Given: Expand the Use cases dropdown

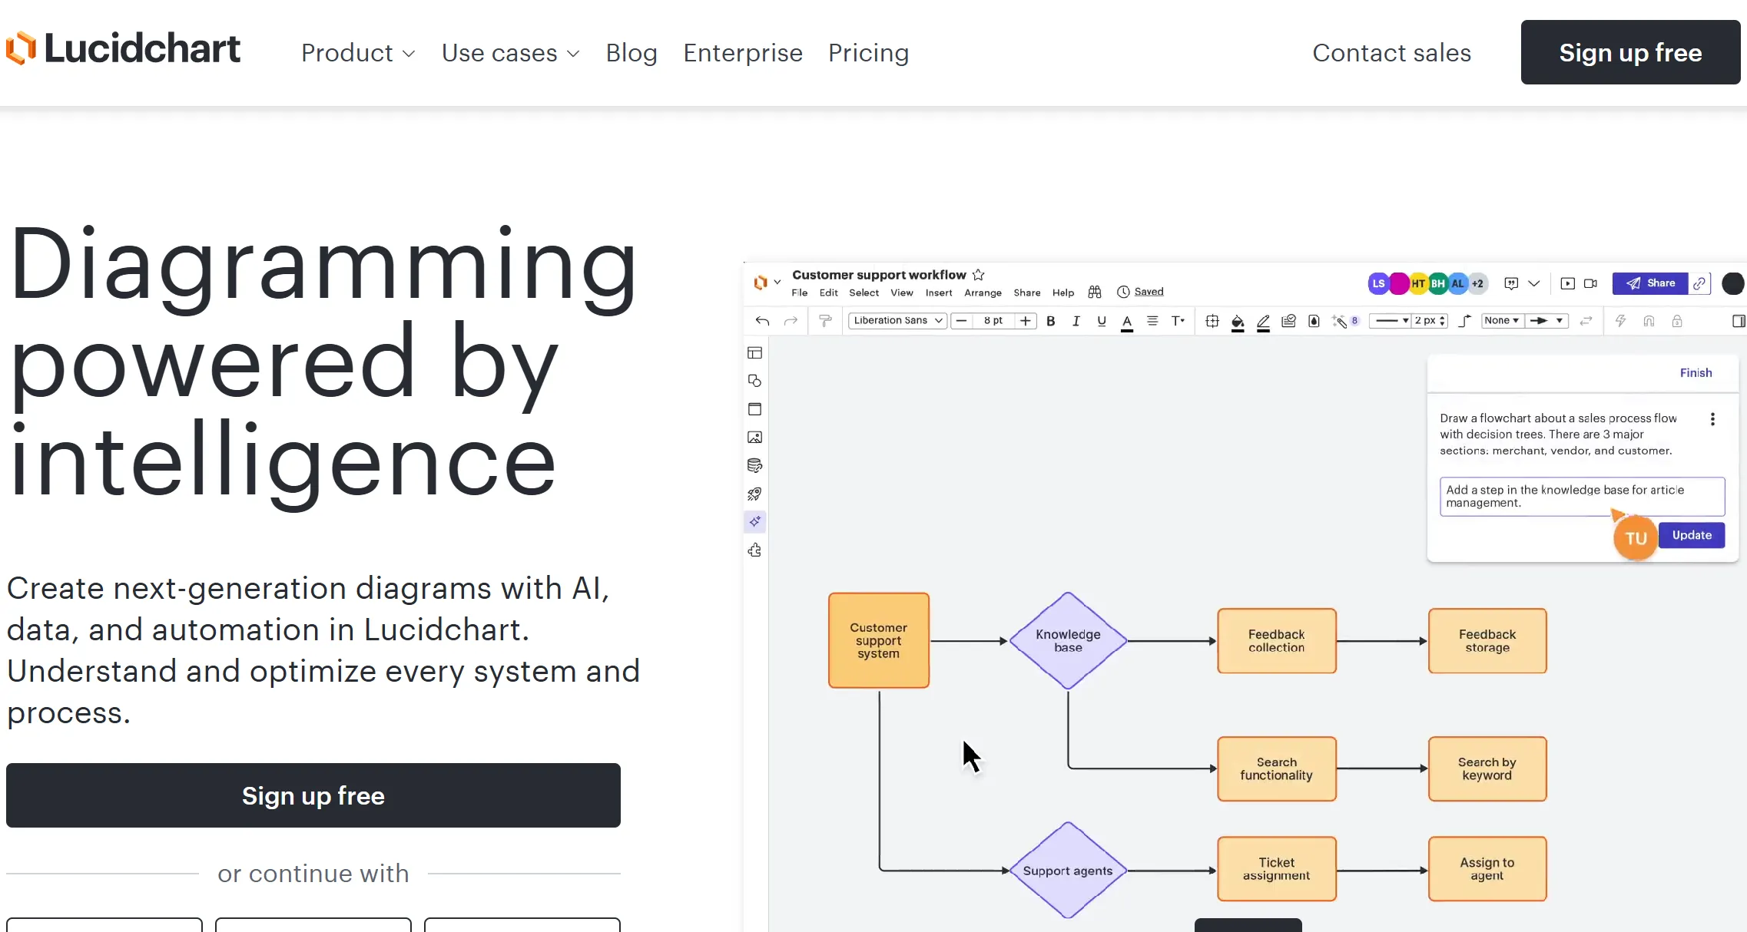Looking at the screenshot, I should point(510,53).
